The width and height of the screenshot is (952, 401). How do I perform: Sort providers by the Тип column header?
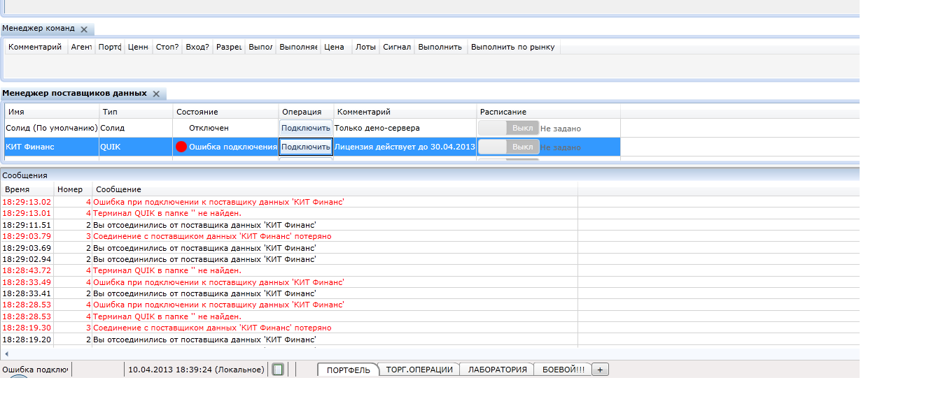pos(136,112)
